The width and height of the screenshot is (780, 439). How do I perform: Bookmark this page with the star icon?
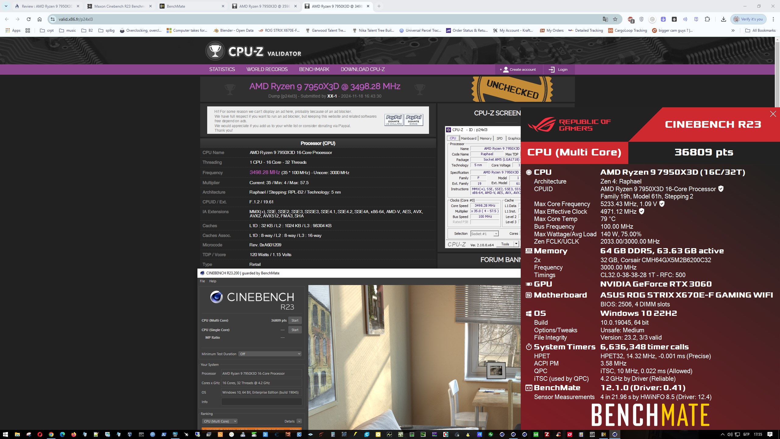point(615,19)
